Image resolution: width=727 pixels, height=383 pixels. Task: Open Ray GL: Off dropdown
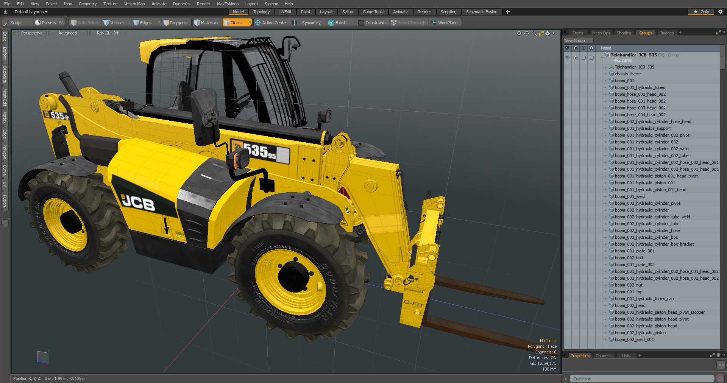coord(108,33)
